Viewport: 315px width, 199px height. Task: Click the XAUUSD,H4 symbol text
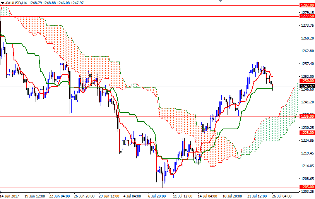pyautogui.click(x=16, y=3)
